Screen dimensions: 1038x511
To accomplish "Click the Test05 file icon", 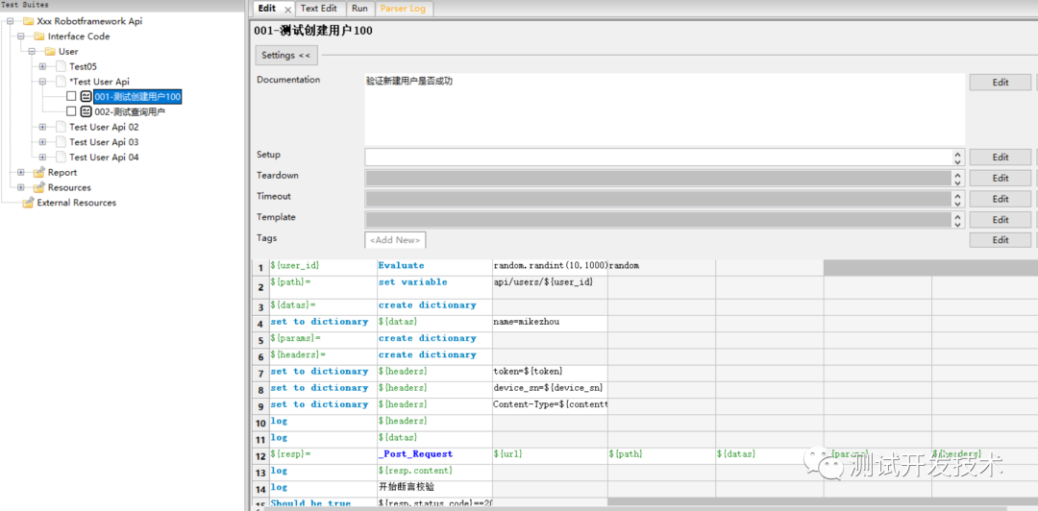I will tap(61, 67).
